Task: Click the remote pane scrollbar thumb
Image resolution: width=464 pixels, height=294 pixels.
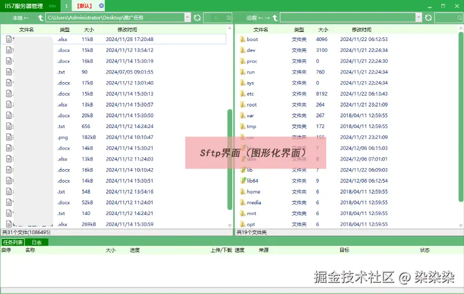Action: [x=461, y=117]
